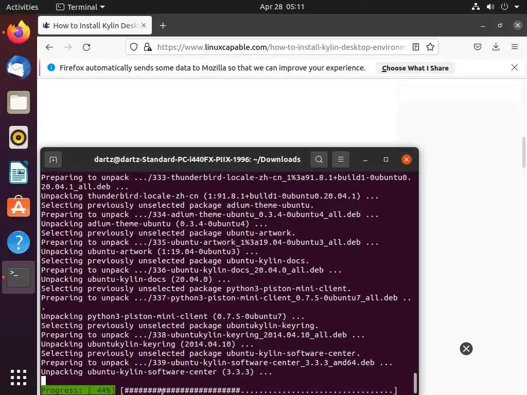This screenshot has width=527, height=395.
Task: Open tracking protection shield info
Action: click(x=134, y=47)
